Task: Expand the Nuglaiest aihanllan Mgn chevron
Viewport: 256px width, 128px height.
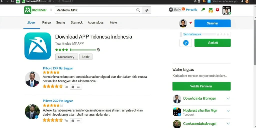Action: click(228, 111)
